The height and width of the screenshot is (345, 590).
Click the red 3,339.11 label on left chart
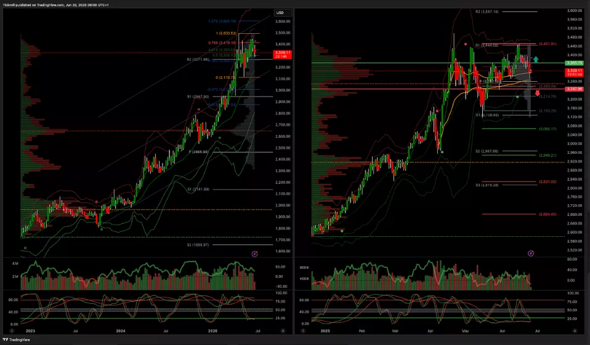click(x=282, y=55)
